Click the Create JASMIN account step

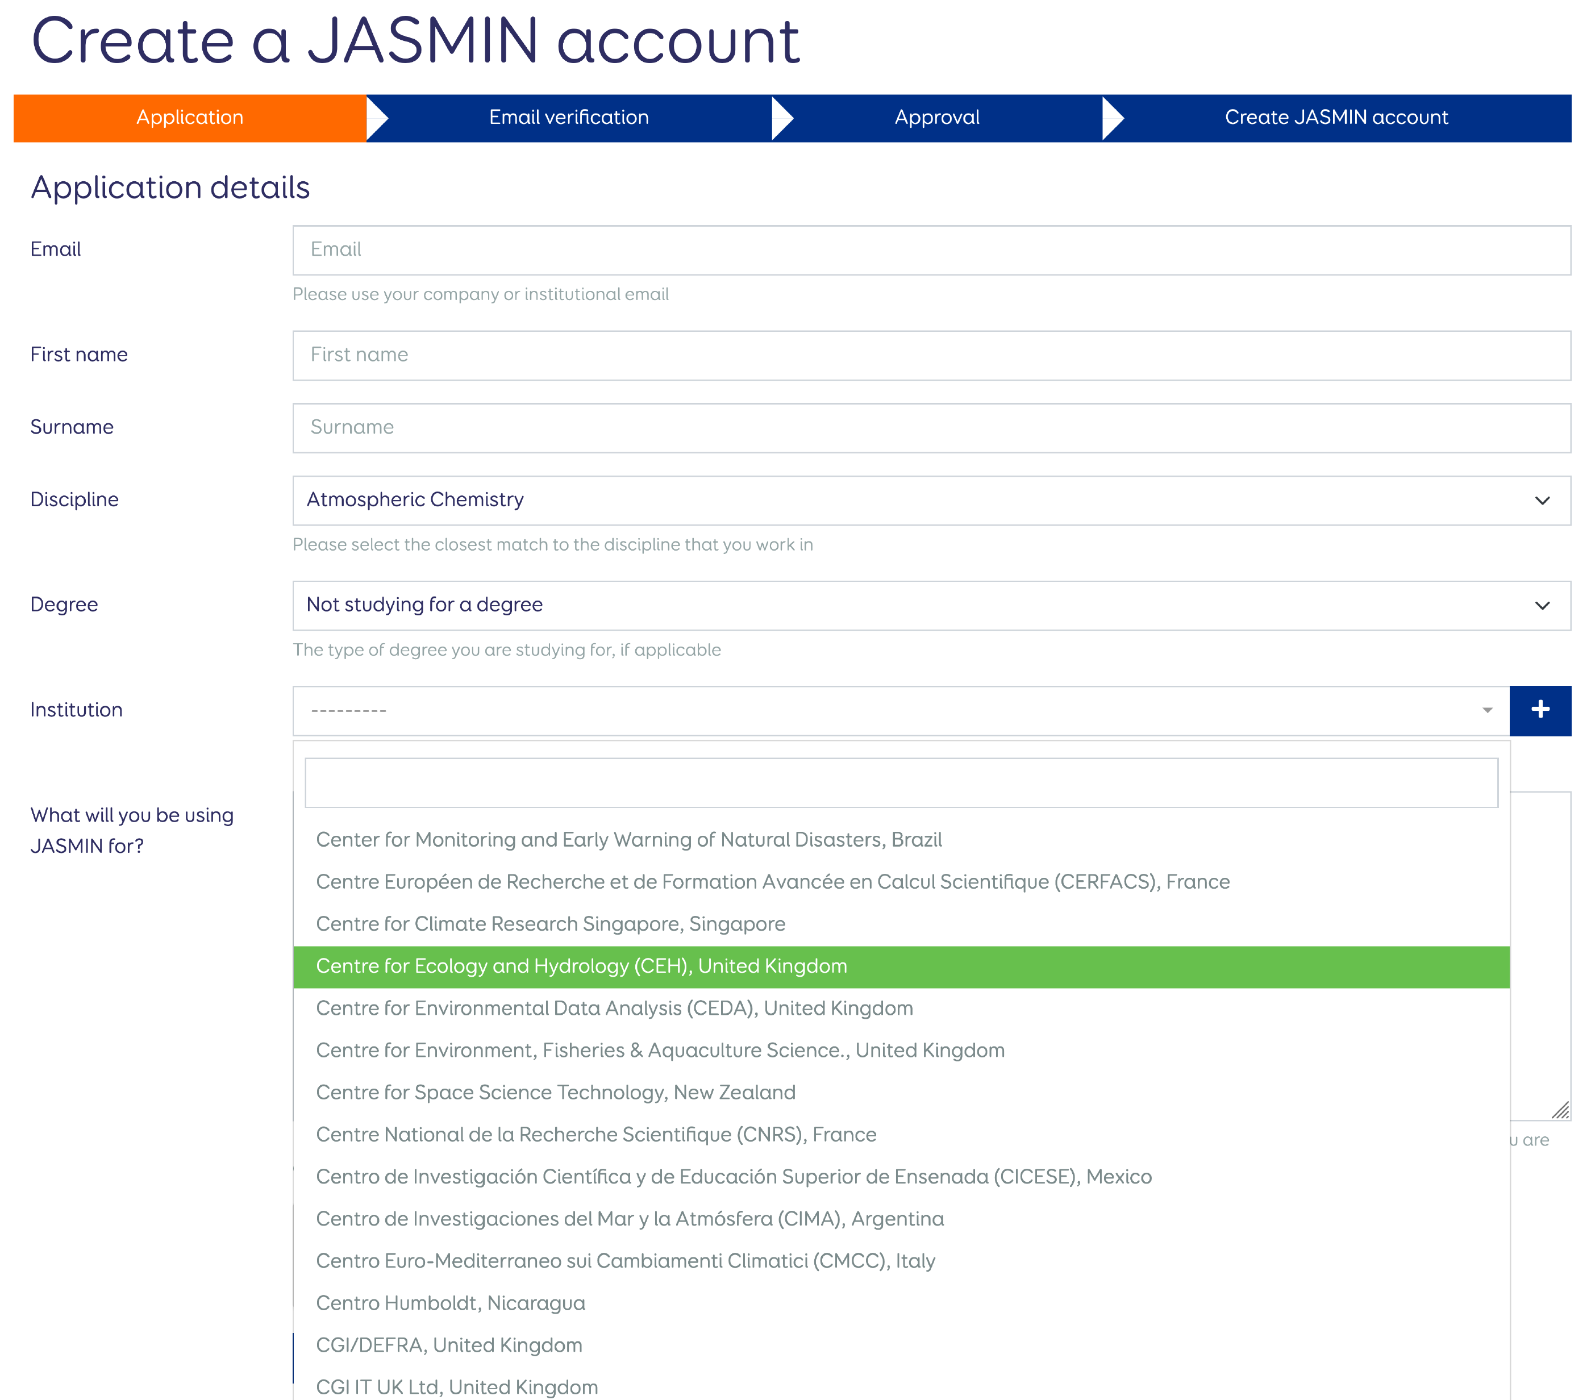(1336, 118)
